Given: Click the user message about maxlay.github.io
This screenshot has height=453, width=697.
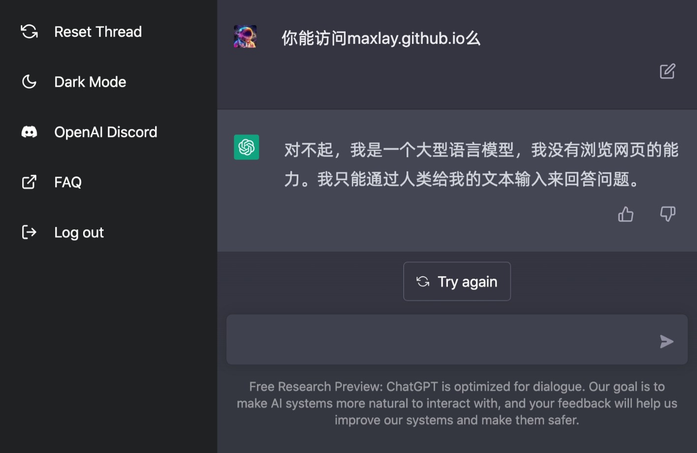Looking at the screenshot, I should click(x=381, y=38).
